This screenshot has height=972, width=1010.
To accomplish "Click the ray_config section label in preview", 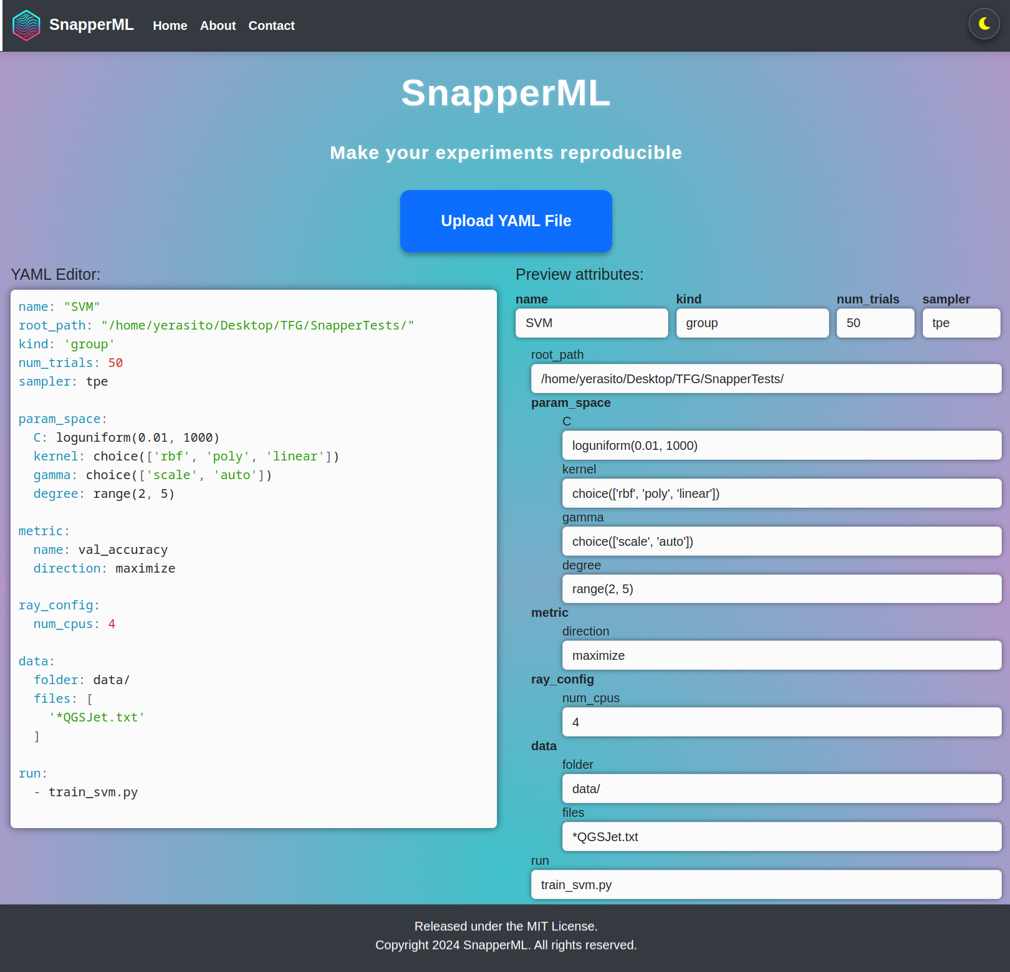I will pos(562,679).
